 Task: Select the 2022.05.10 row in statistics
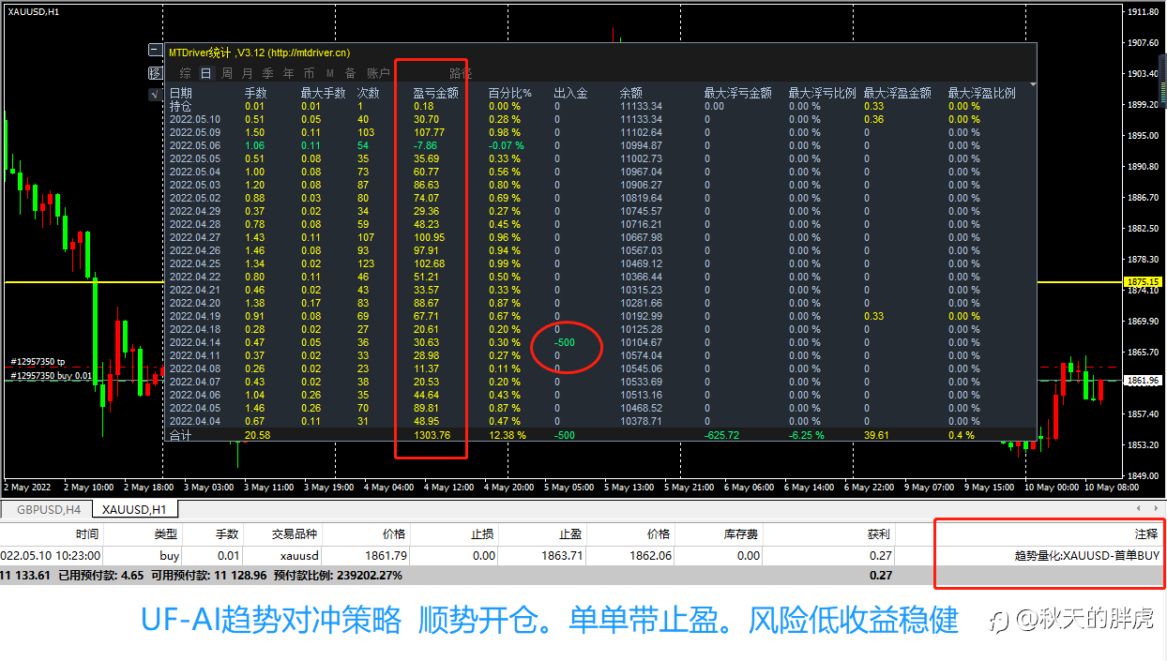point(600,119)
